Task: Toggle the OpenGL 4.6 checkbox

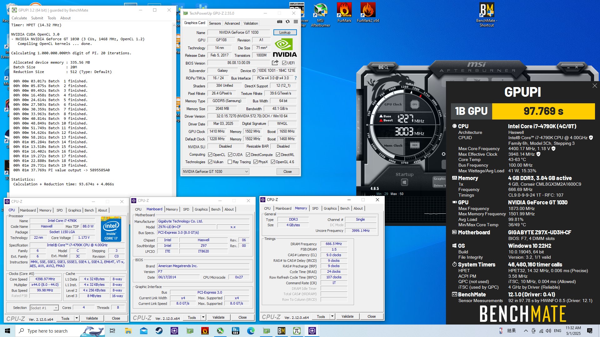Action: coord(273,162)
